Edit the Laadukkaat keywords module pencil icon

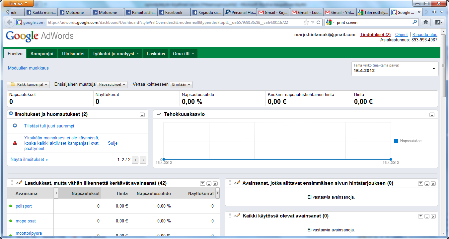coord(19,183)
